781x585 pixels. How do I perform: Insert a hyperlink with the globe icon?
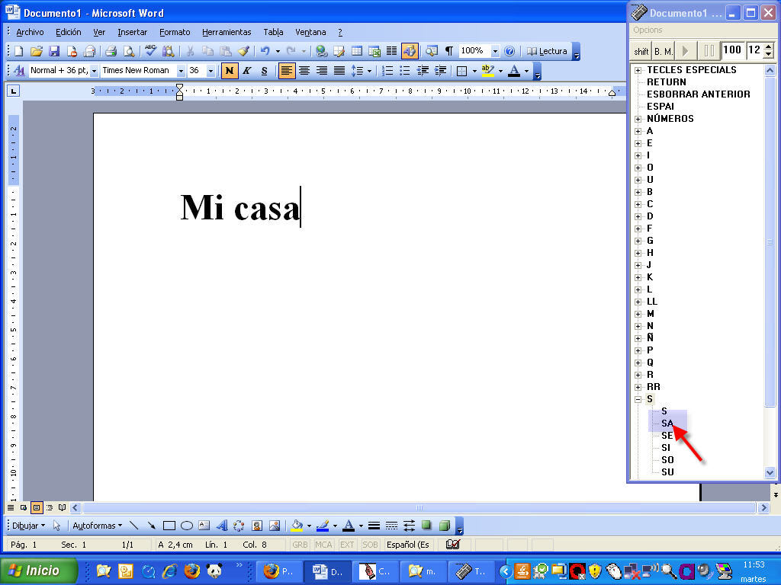(321, 51)
